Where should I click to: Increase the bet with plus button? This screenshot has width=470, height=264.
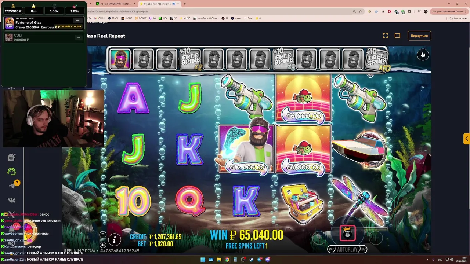click(x=376, y=238)
